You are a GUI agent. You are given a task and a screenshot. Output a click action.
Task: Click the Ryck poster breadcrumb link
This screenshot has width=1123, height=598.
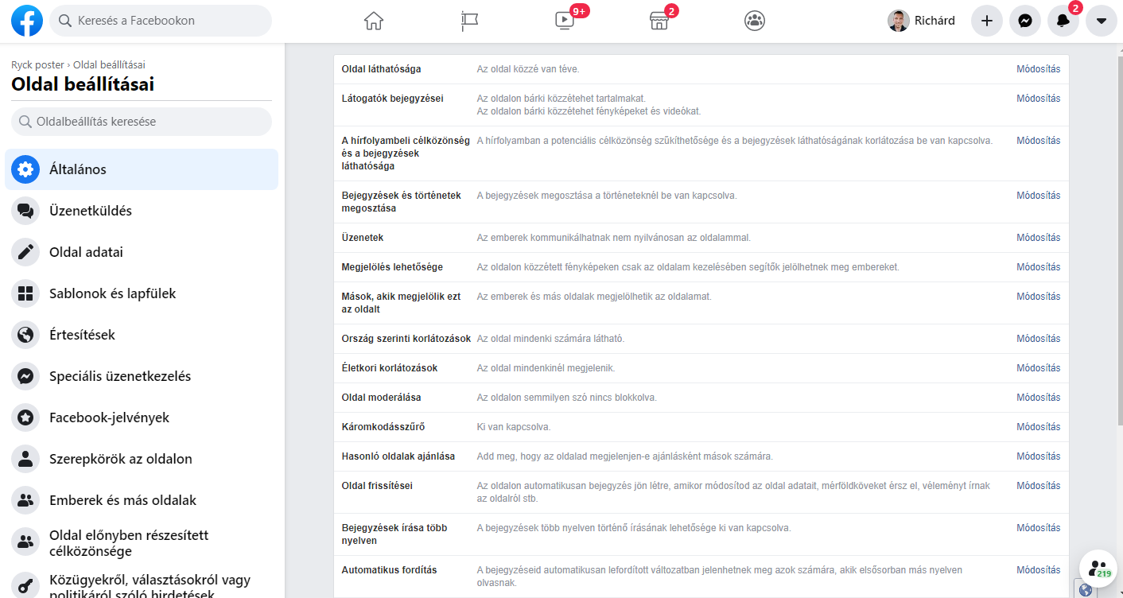(37, 65)
